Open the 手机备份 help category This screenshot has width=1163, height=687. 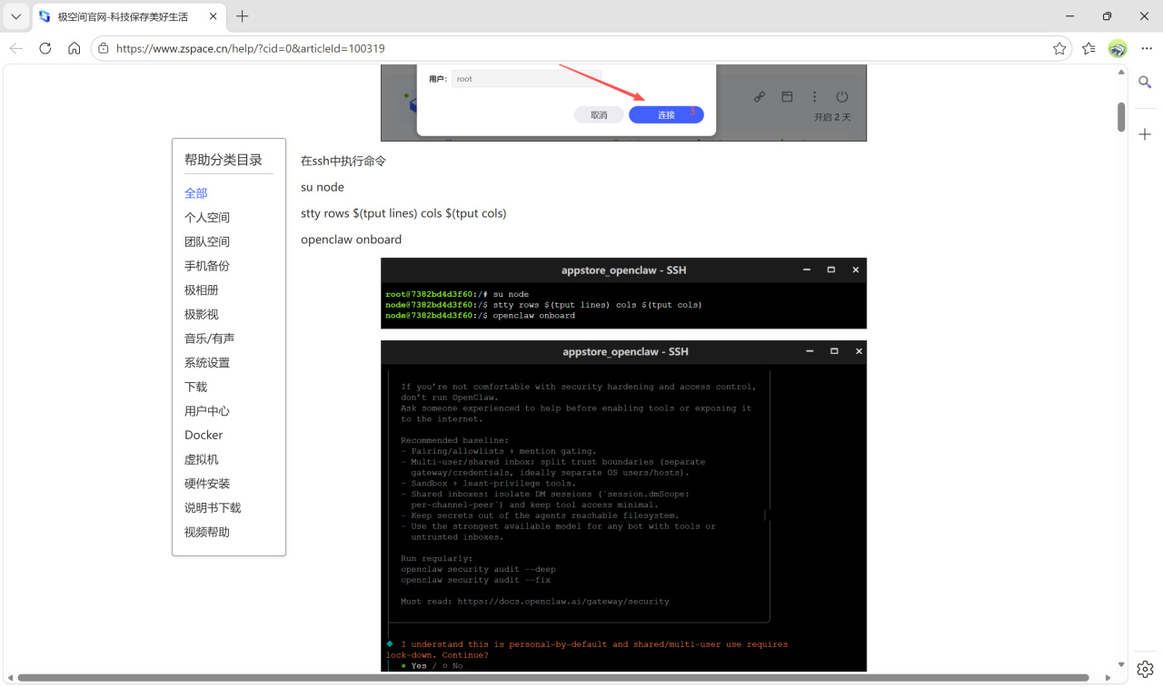207,266
